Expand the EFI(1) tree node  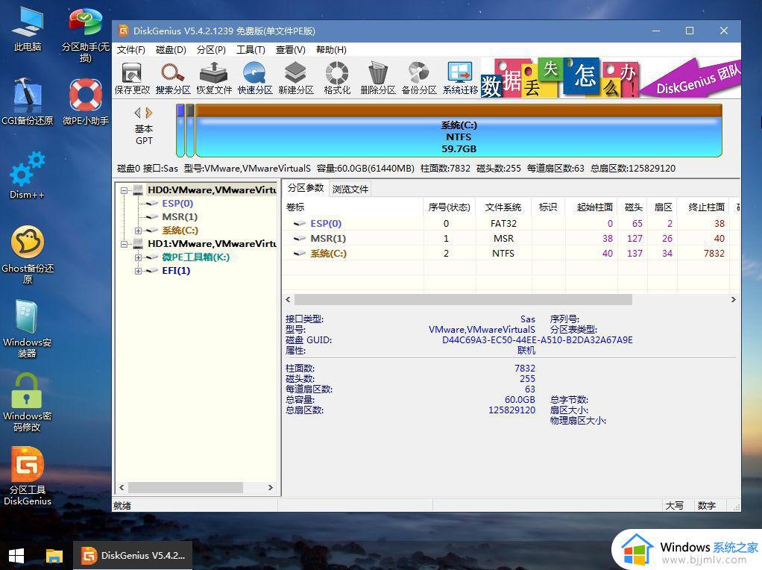pos(139,271)
